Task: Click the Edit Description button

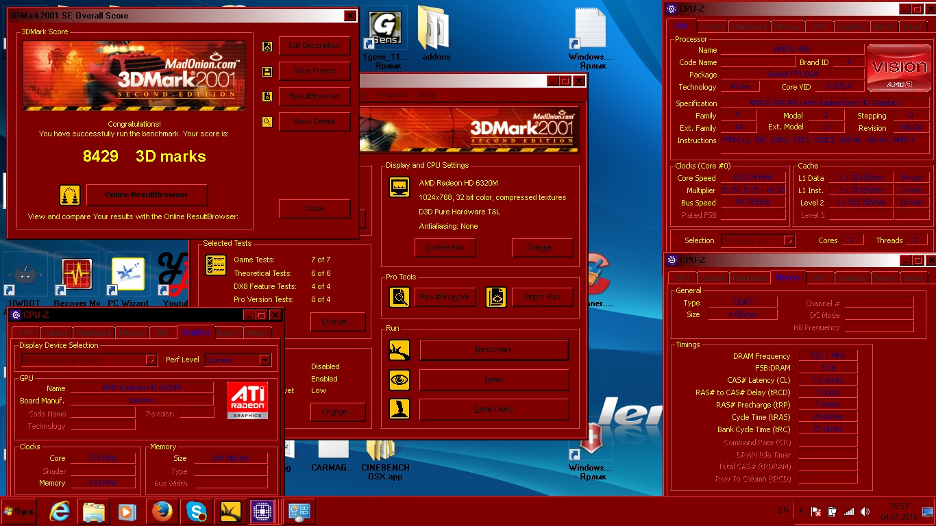Action: pyautogui.click(x=315, y=46)
